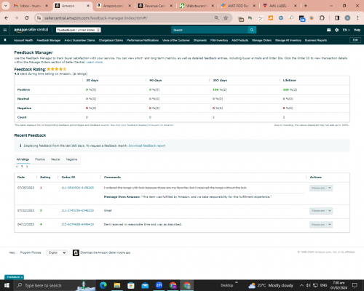Image resolution: width=364 pixels, height=291 pixels.
Task: Click the volume icon in system tray
Action: coord(308,285)
